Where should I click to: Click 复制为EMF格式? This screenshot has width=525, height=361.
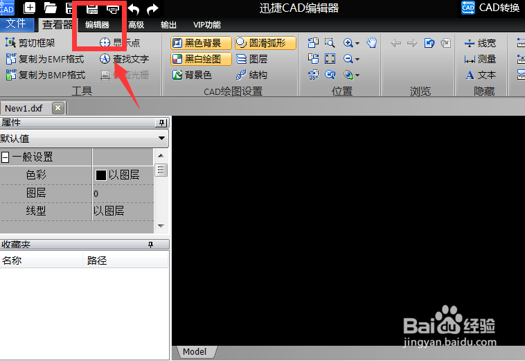click(45, 59)
